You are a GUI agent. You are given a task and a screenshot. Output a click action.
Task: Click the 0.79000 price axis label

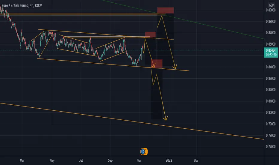tap(271, 124)
